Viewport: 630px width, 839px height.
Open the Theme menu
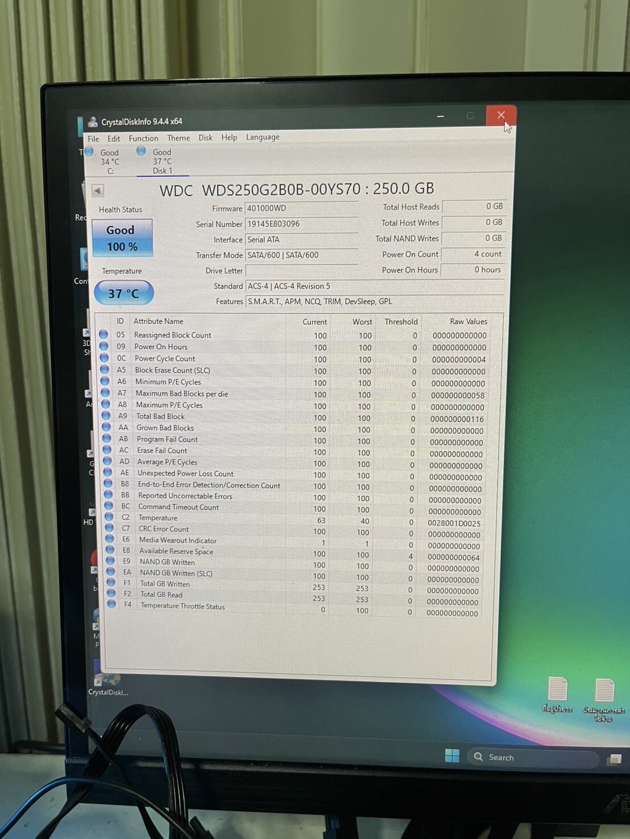pyautogui.click(x=179, y=138)
